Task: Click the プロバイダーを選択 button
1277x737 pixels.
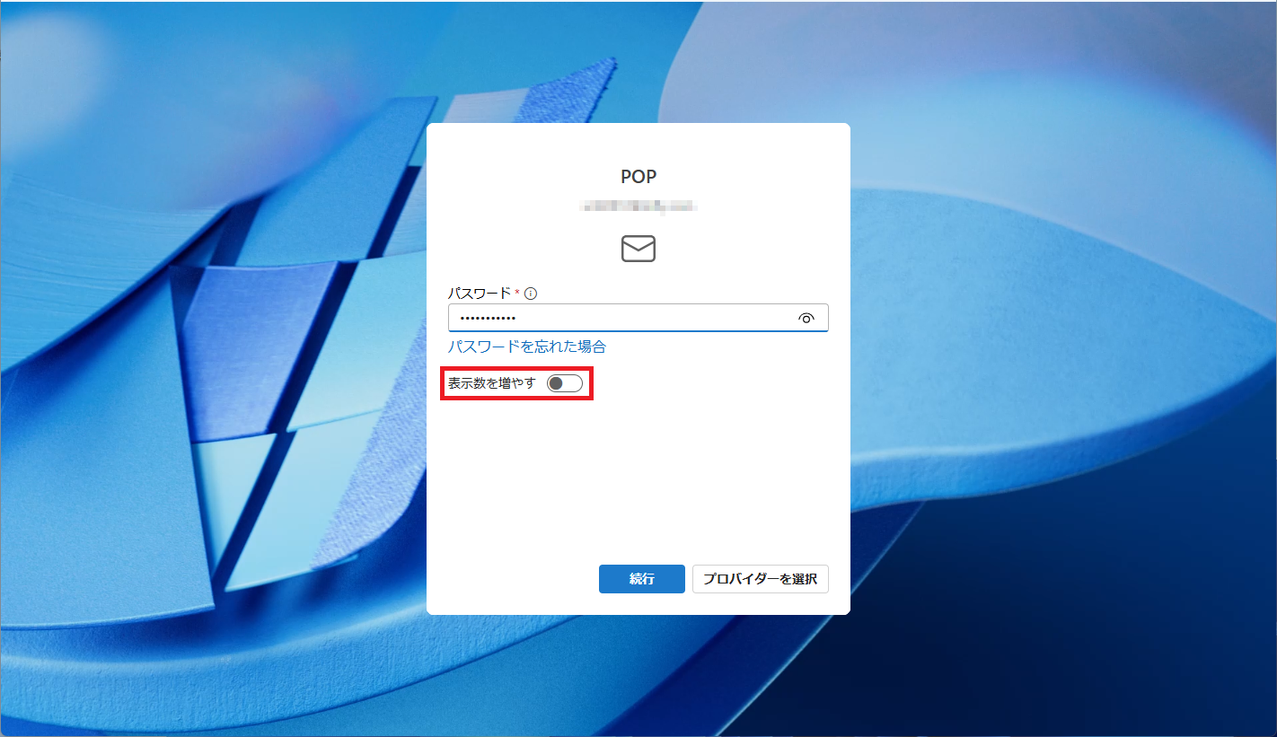Action: pos(760,579)
